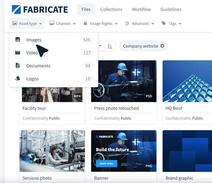Viewport: 212px width, 183px height.
Task: Expand the Usage Rights dropdown
Action: 100,23
